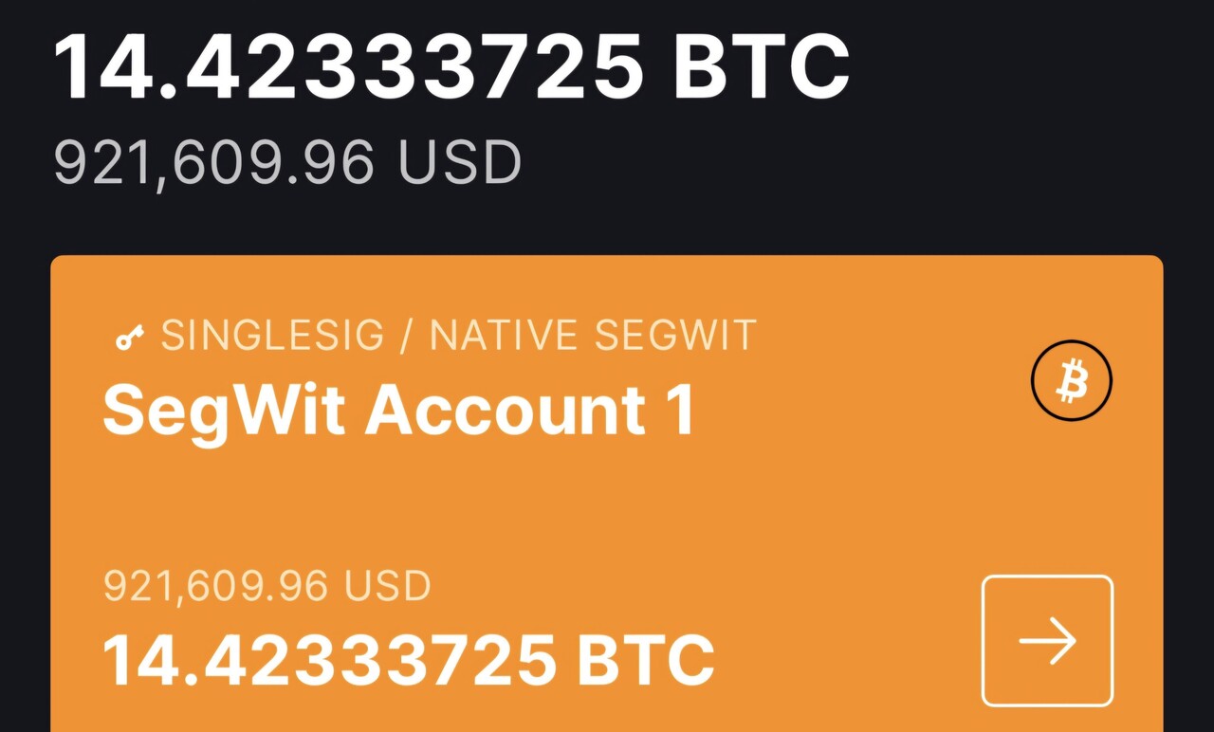Click the word SegWit in the card title
The height and width of the screenshot is (732, 1214).
pyautogui.click(x=226, y=411)
